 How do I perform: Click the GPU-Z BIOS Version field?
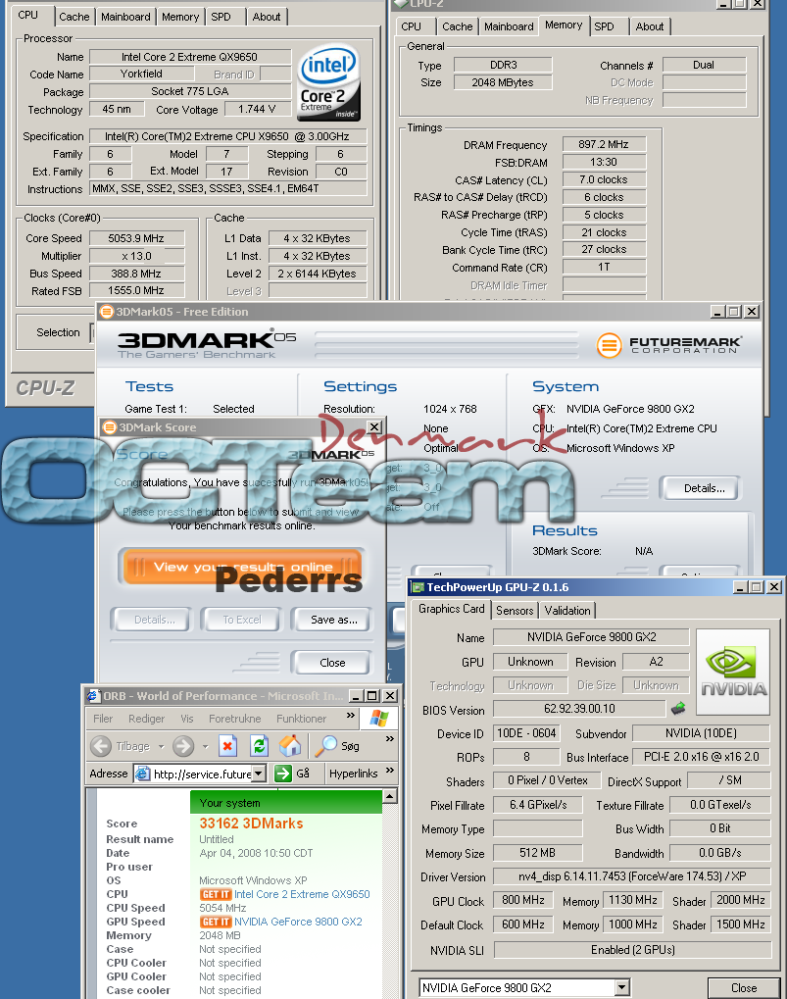579,709
